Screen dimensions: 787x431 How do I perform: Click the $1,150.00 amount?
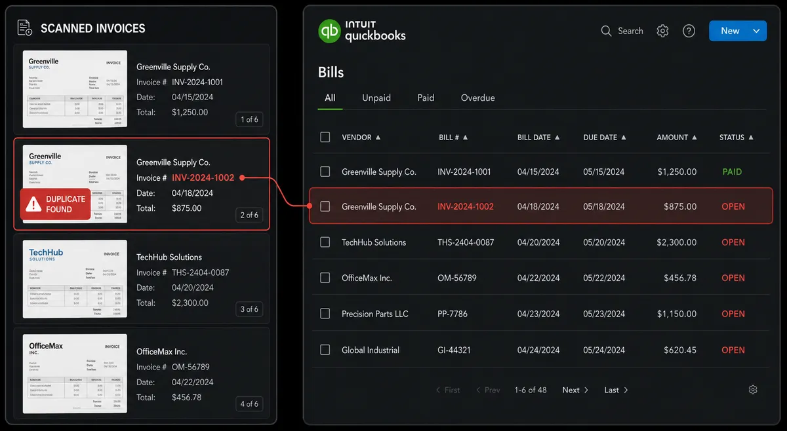click(676, 314)
